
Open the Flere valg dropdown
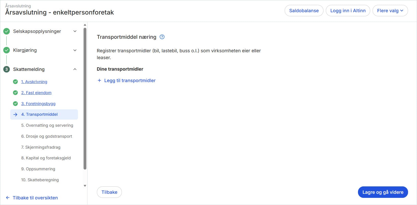pos(390,10)
